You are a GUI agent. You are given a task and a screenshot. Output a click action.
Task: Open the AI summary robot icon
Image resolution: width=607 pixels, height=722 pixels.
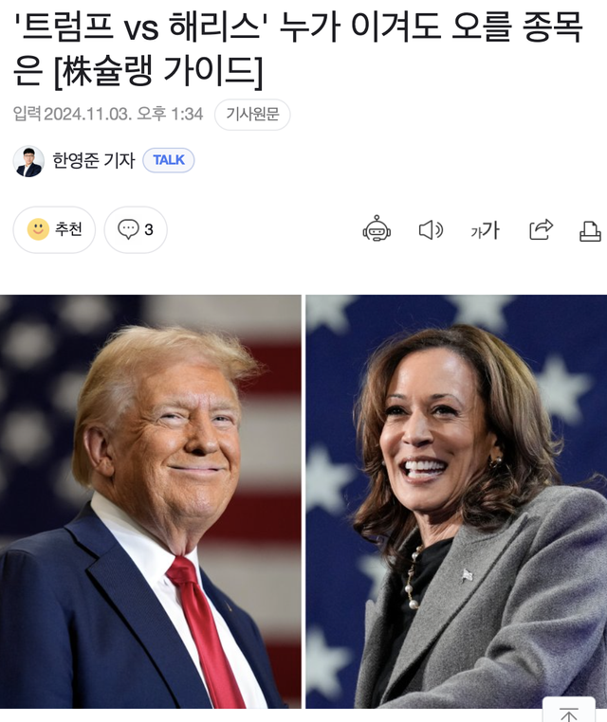[377, 229]
